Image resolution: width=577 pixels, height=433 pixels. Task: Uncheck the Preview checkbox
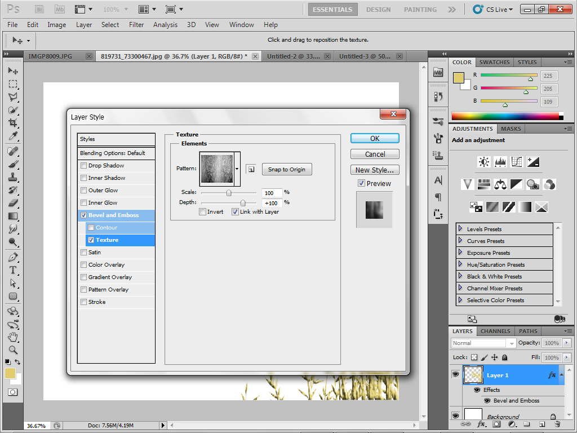coord(361,183)
